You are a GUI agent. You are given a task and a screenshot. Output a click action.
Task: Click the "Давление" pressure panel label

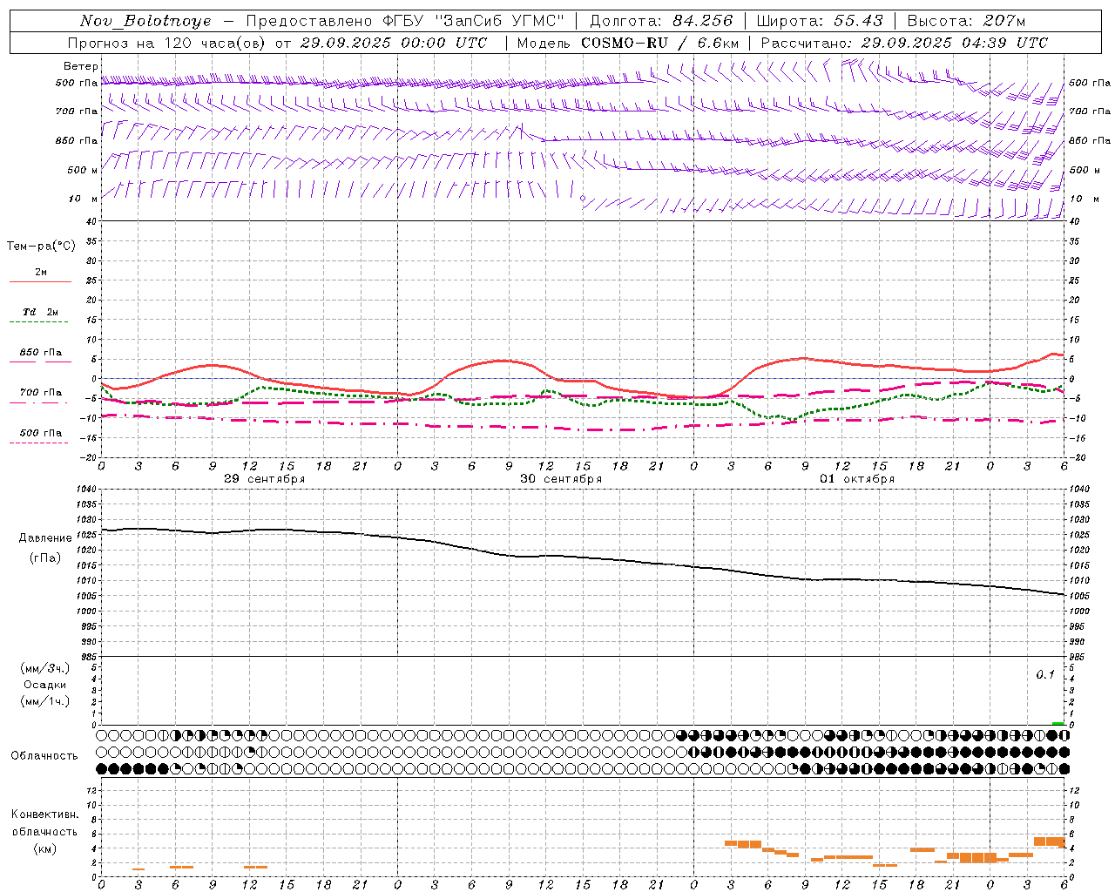(45, 538)
